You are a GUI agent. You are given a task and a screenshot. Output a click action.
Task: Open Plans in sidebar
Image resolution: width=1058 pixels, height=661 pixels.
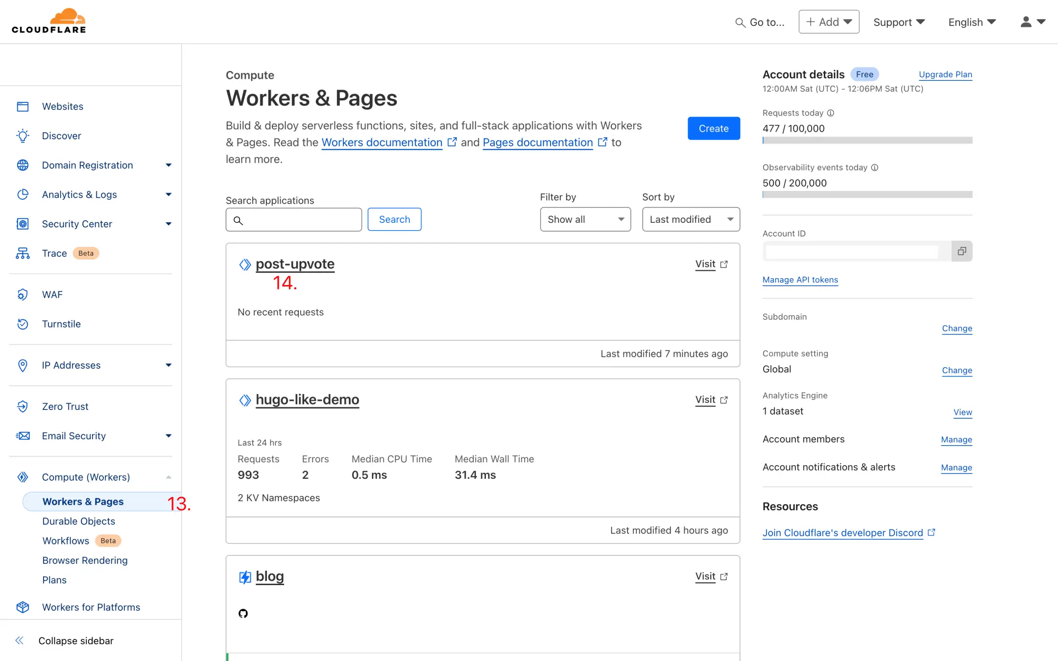pos(54,580)
